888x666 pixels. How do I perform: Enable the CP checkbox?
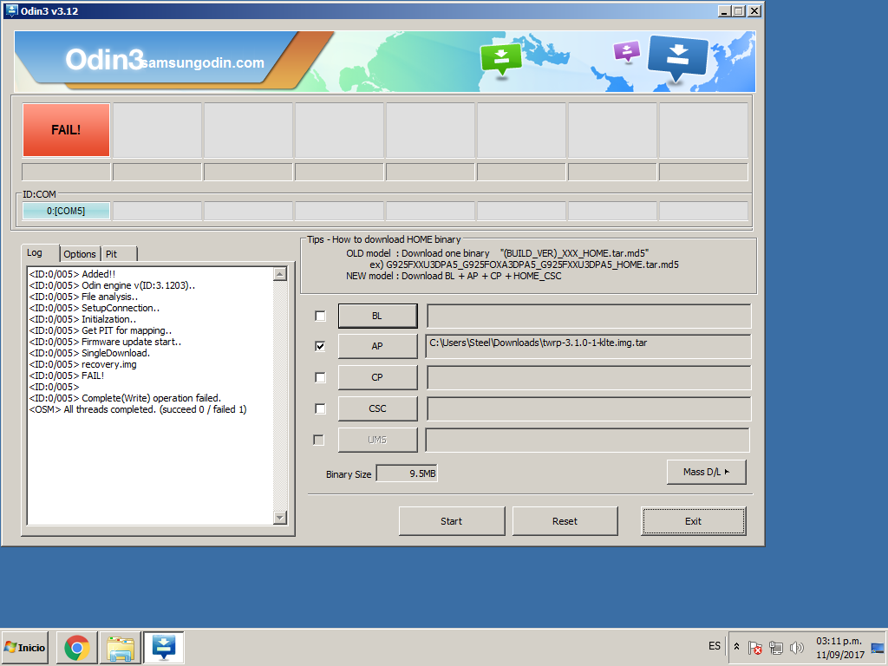321,377
